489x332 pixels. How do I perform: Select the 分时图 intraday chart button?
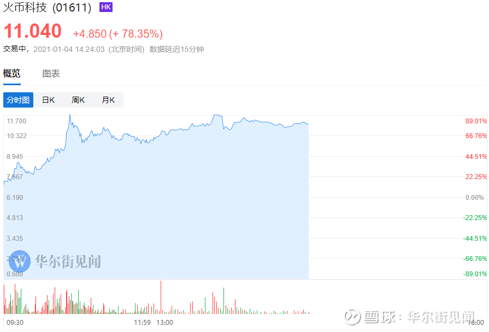click(18, 100)
